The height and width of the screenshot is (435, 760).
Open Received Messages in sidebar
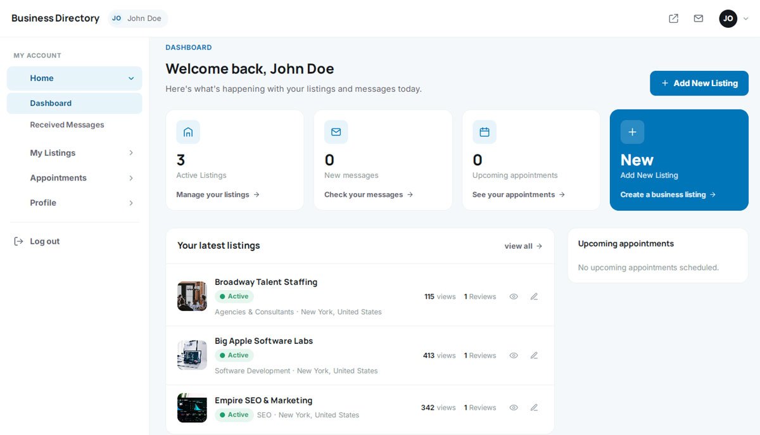point(67,125)
